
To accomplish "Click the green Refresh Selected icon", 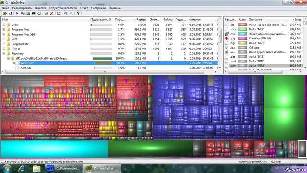I will point(39,13).
